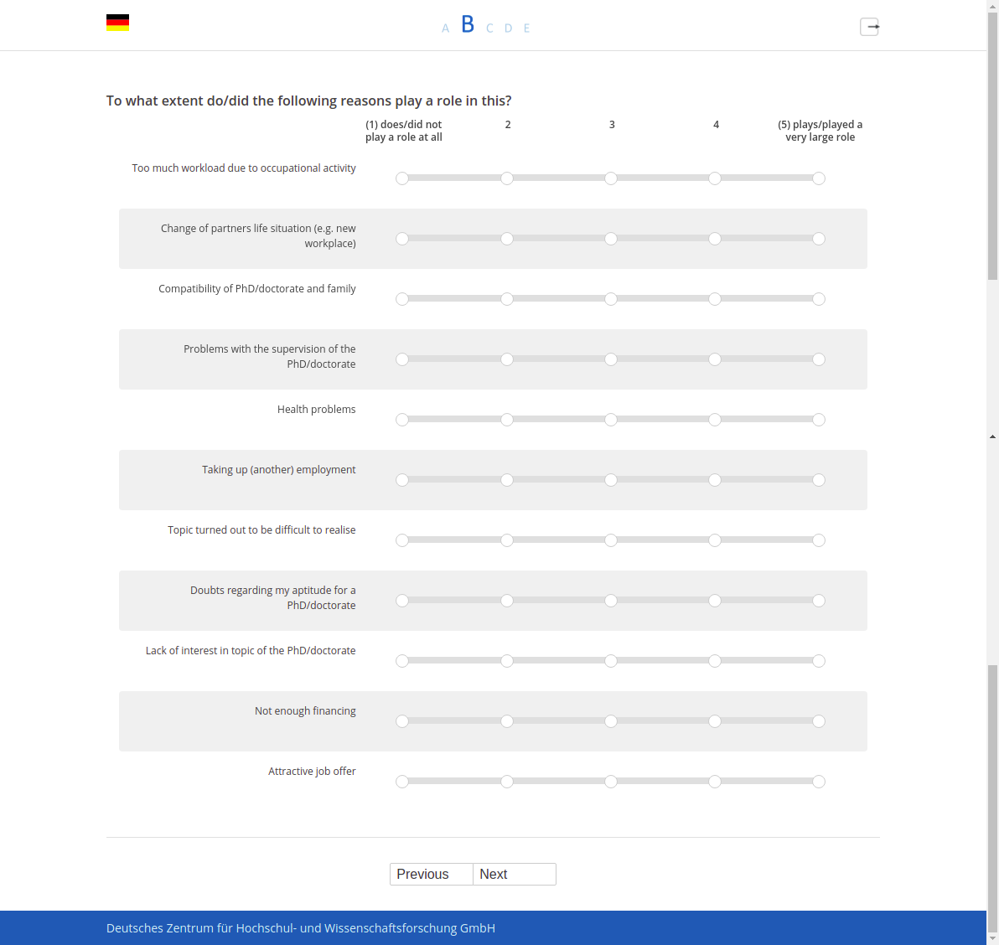Rate Health problems as 3
This screenshot has width=999, height=945.
click(x=610, y=420)
